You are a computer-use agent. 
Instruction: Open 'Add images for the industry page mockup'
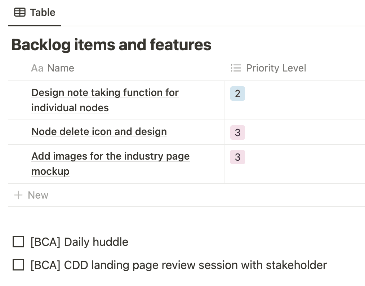[x=110, y=156]
